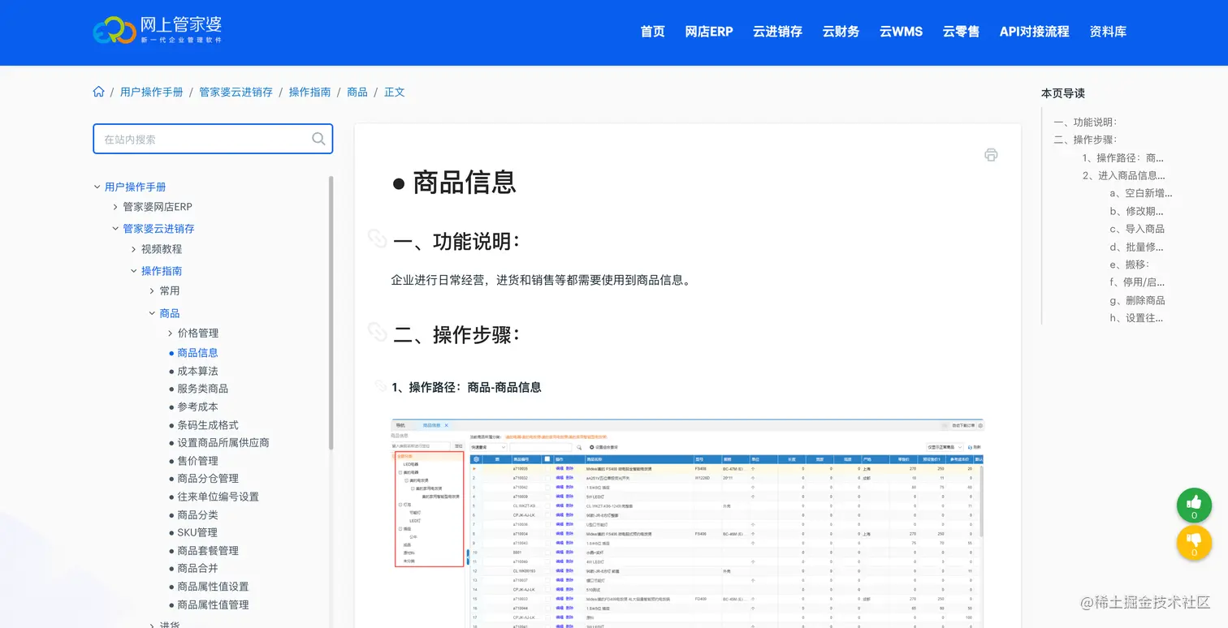Collapse the 操作指南 tree node
Viewport: 1228px width, 628px height.
point(134,271)
